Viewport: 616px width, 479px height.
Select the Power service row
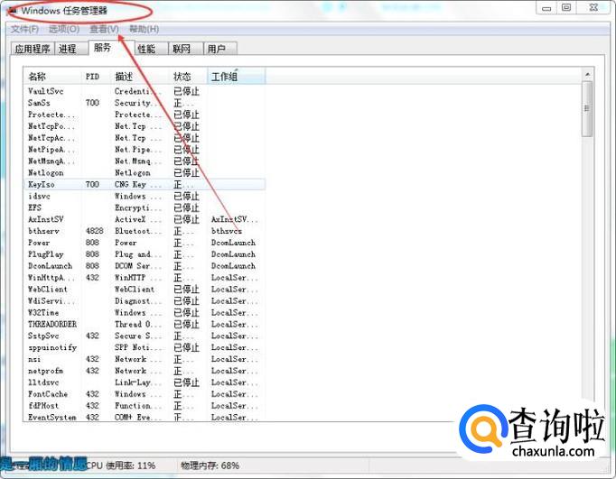point(145,243)
